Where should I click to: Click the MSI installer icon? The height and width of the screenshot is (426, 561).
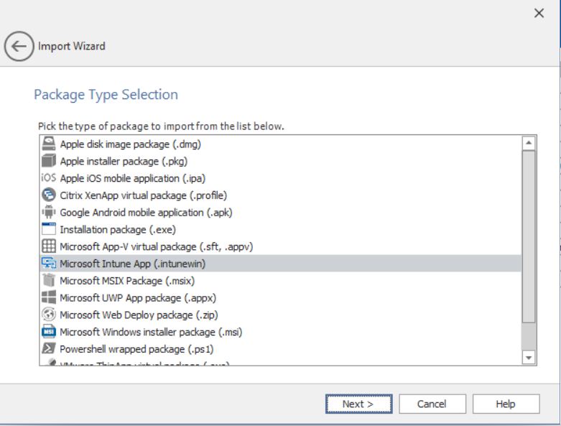coord(49,332)
